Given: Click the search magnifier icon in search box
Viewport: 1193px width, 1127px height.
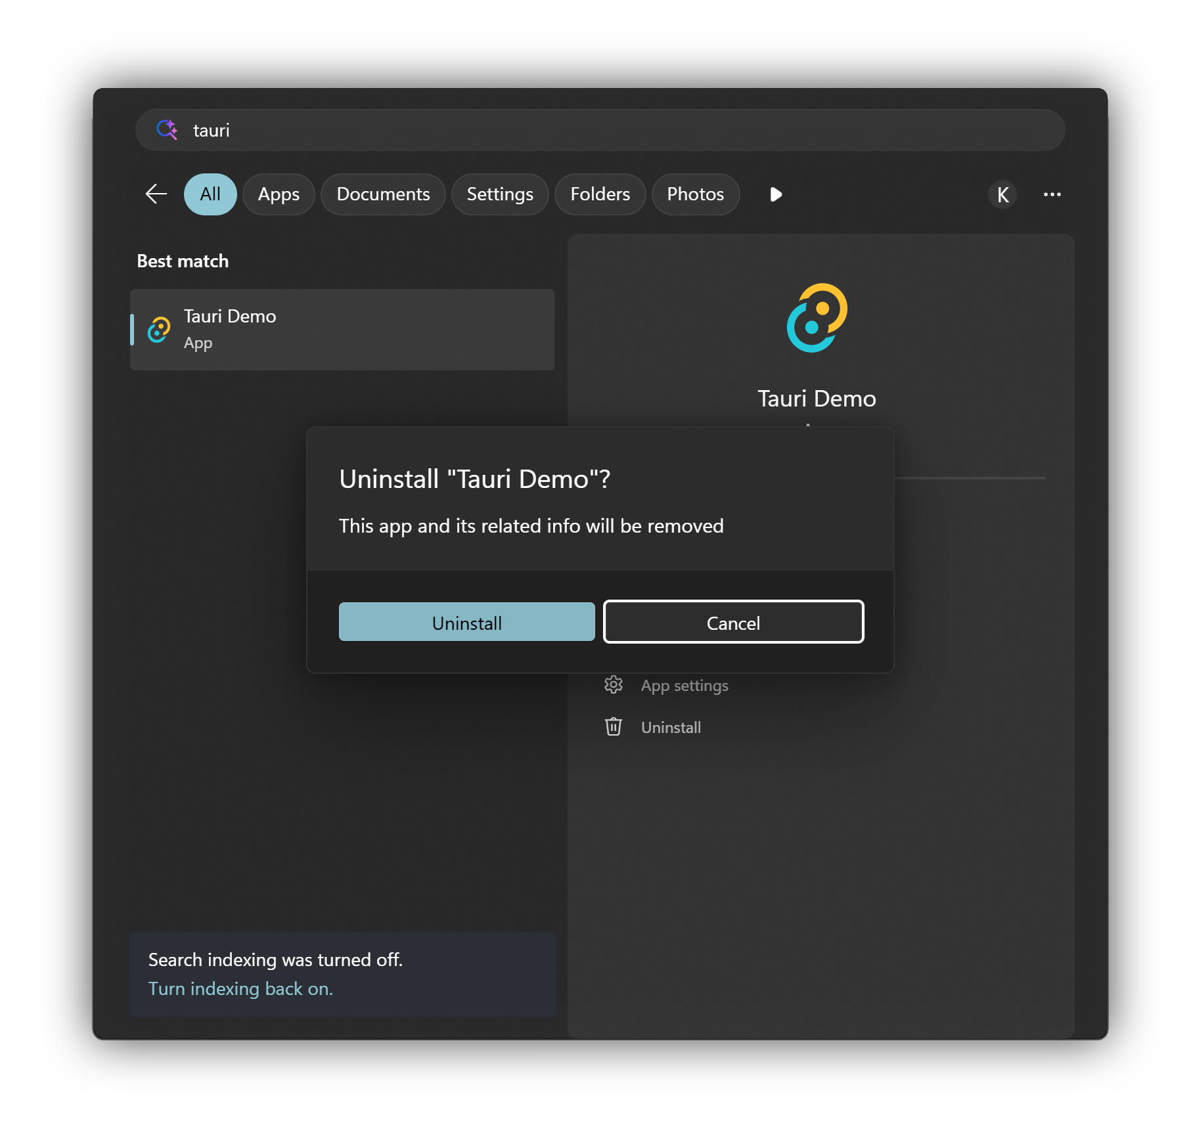Looking at the screenshot, I should (167, 130).
